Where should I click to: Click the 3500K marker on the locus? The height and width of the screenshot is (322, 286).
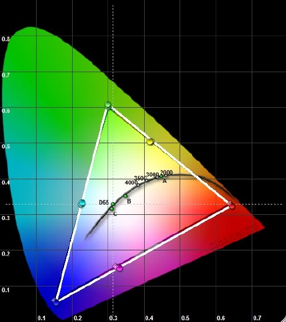point(146,180)
